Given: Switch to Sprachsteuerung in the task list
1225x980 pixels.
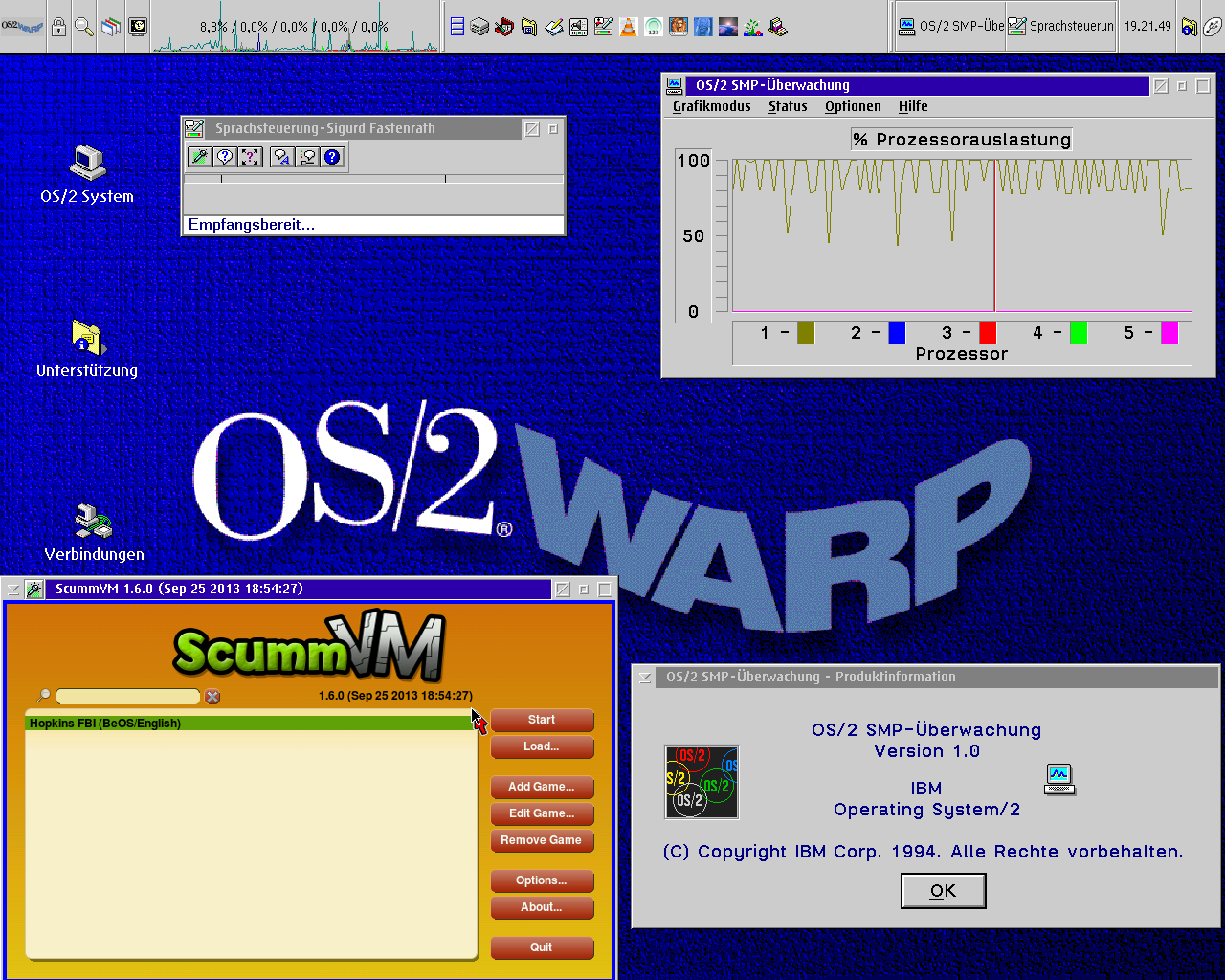Looking at the screenshot, I should pyautogui.click(x=1061, y=27).
